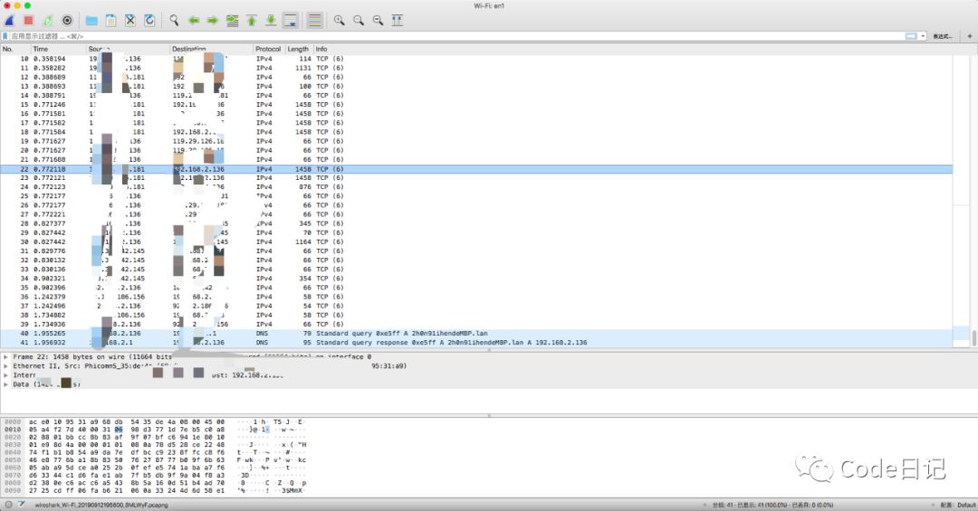Click the go to specified packet icon
The height and width of the screenshot is (511, 978).
pos(232,21)
